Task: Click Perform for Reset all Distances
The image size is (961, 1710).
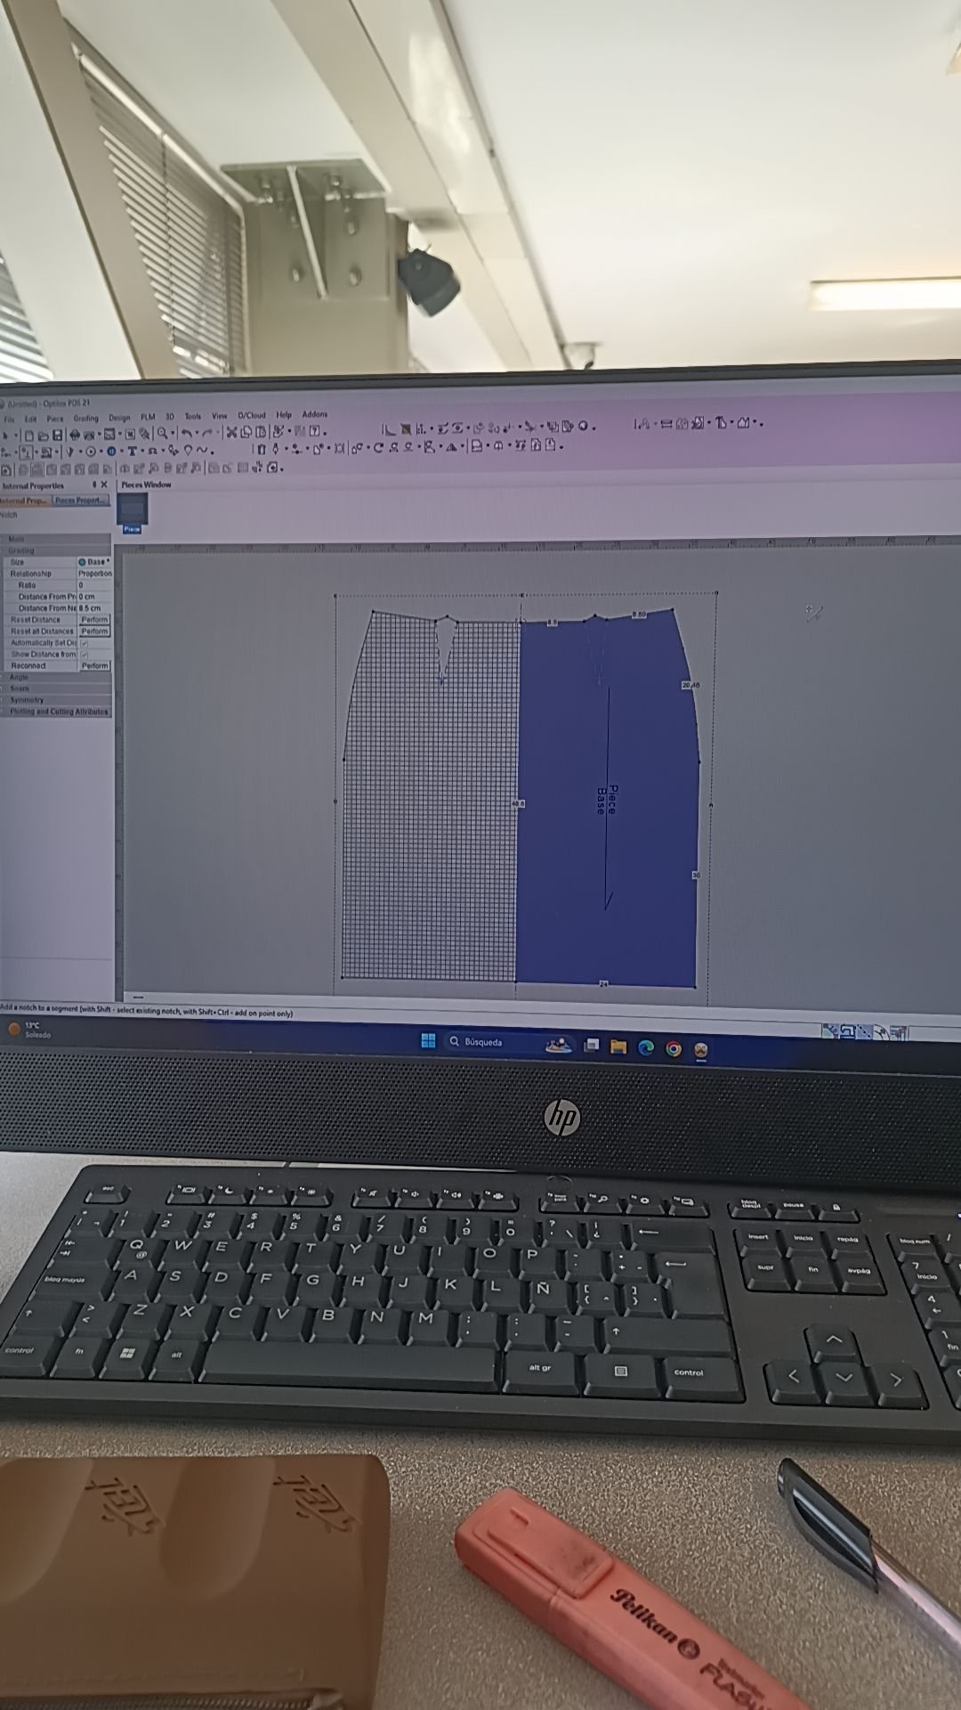Action: (x=94, y=631)
